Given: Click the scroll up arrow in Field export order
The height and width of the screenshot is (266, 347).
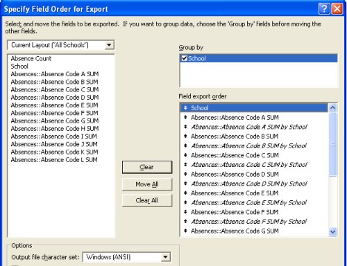Looking at the screenshot, I should (332, 107).
